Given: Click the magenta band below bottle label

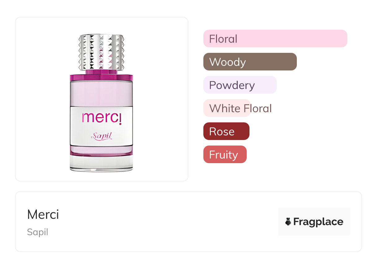Looking at the screenshot, I should pyautogui.click(x=101, y=150).
